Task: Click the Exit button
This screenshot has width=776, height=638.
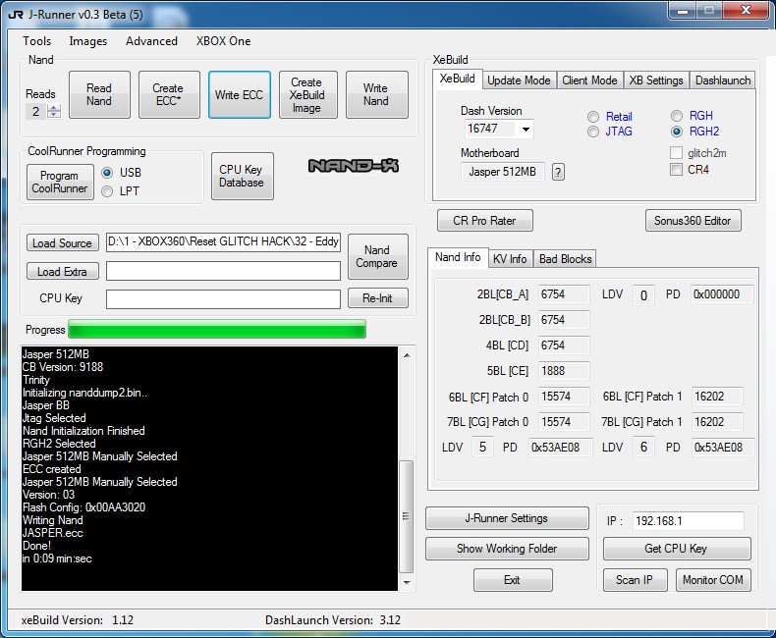Action: click(513, 580)
